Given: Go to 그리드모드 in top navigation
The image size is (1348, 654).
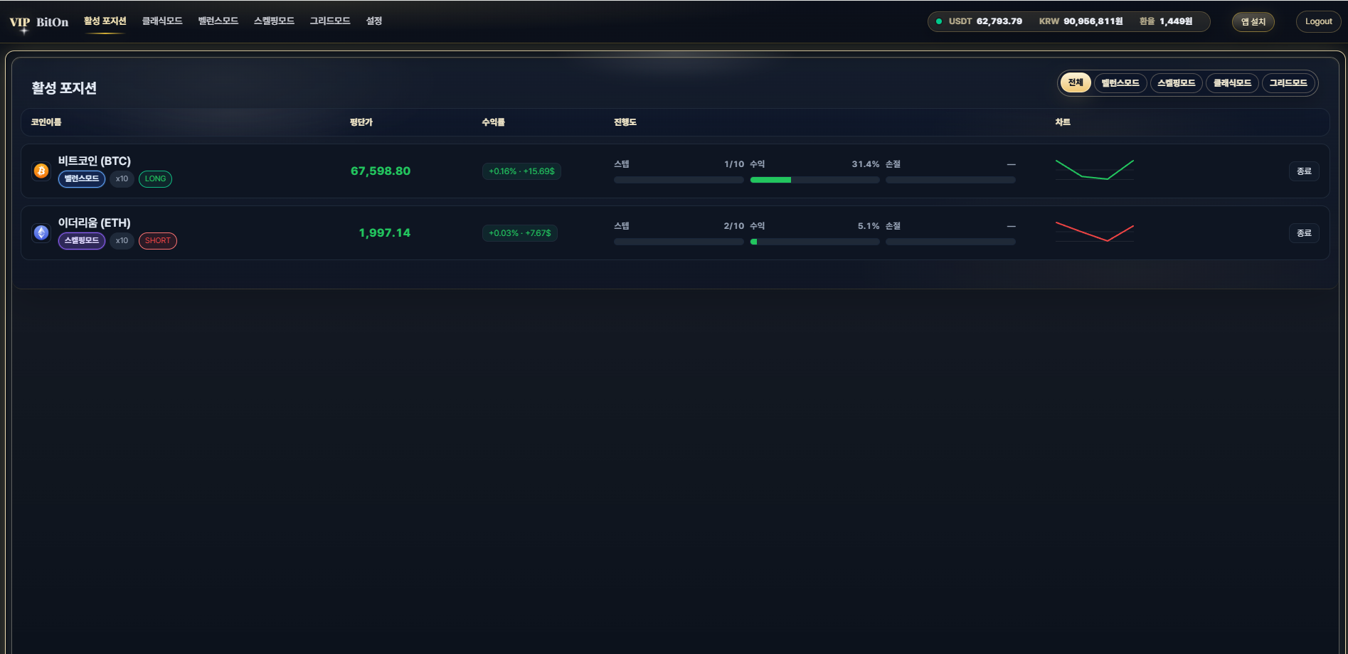Looking at the screenshot, I should [330, 21].
